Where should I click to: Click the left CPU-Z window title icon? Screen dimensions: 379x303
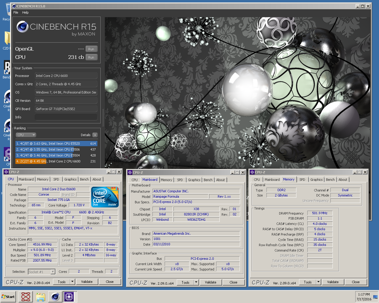6,172
